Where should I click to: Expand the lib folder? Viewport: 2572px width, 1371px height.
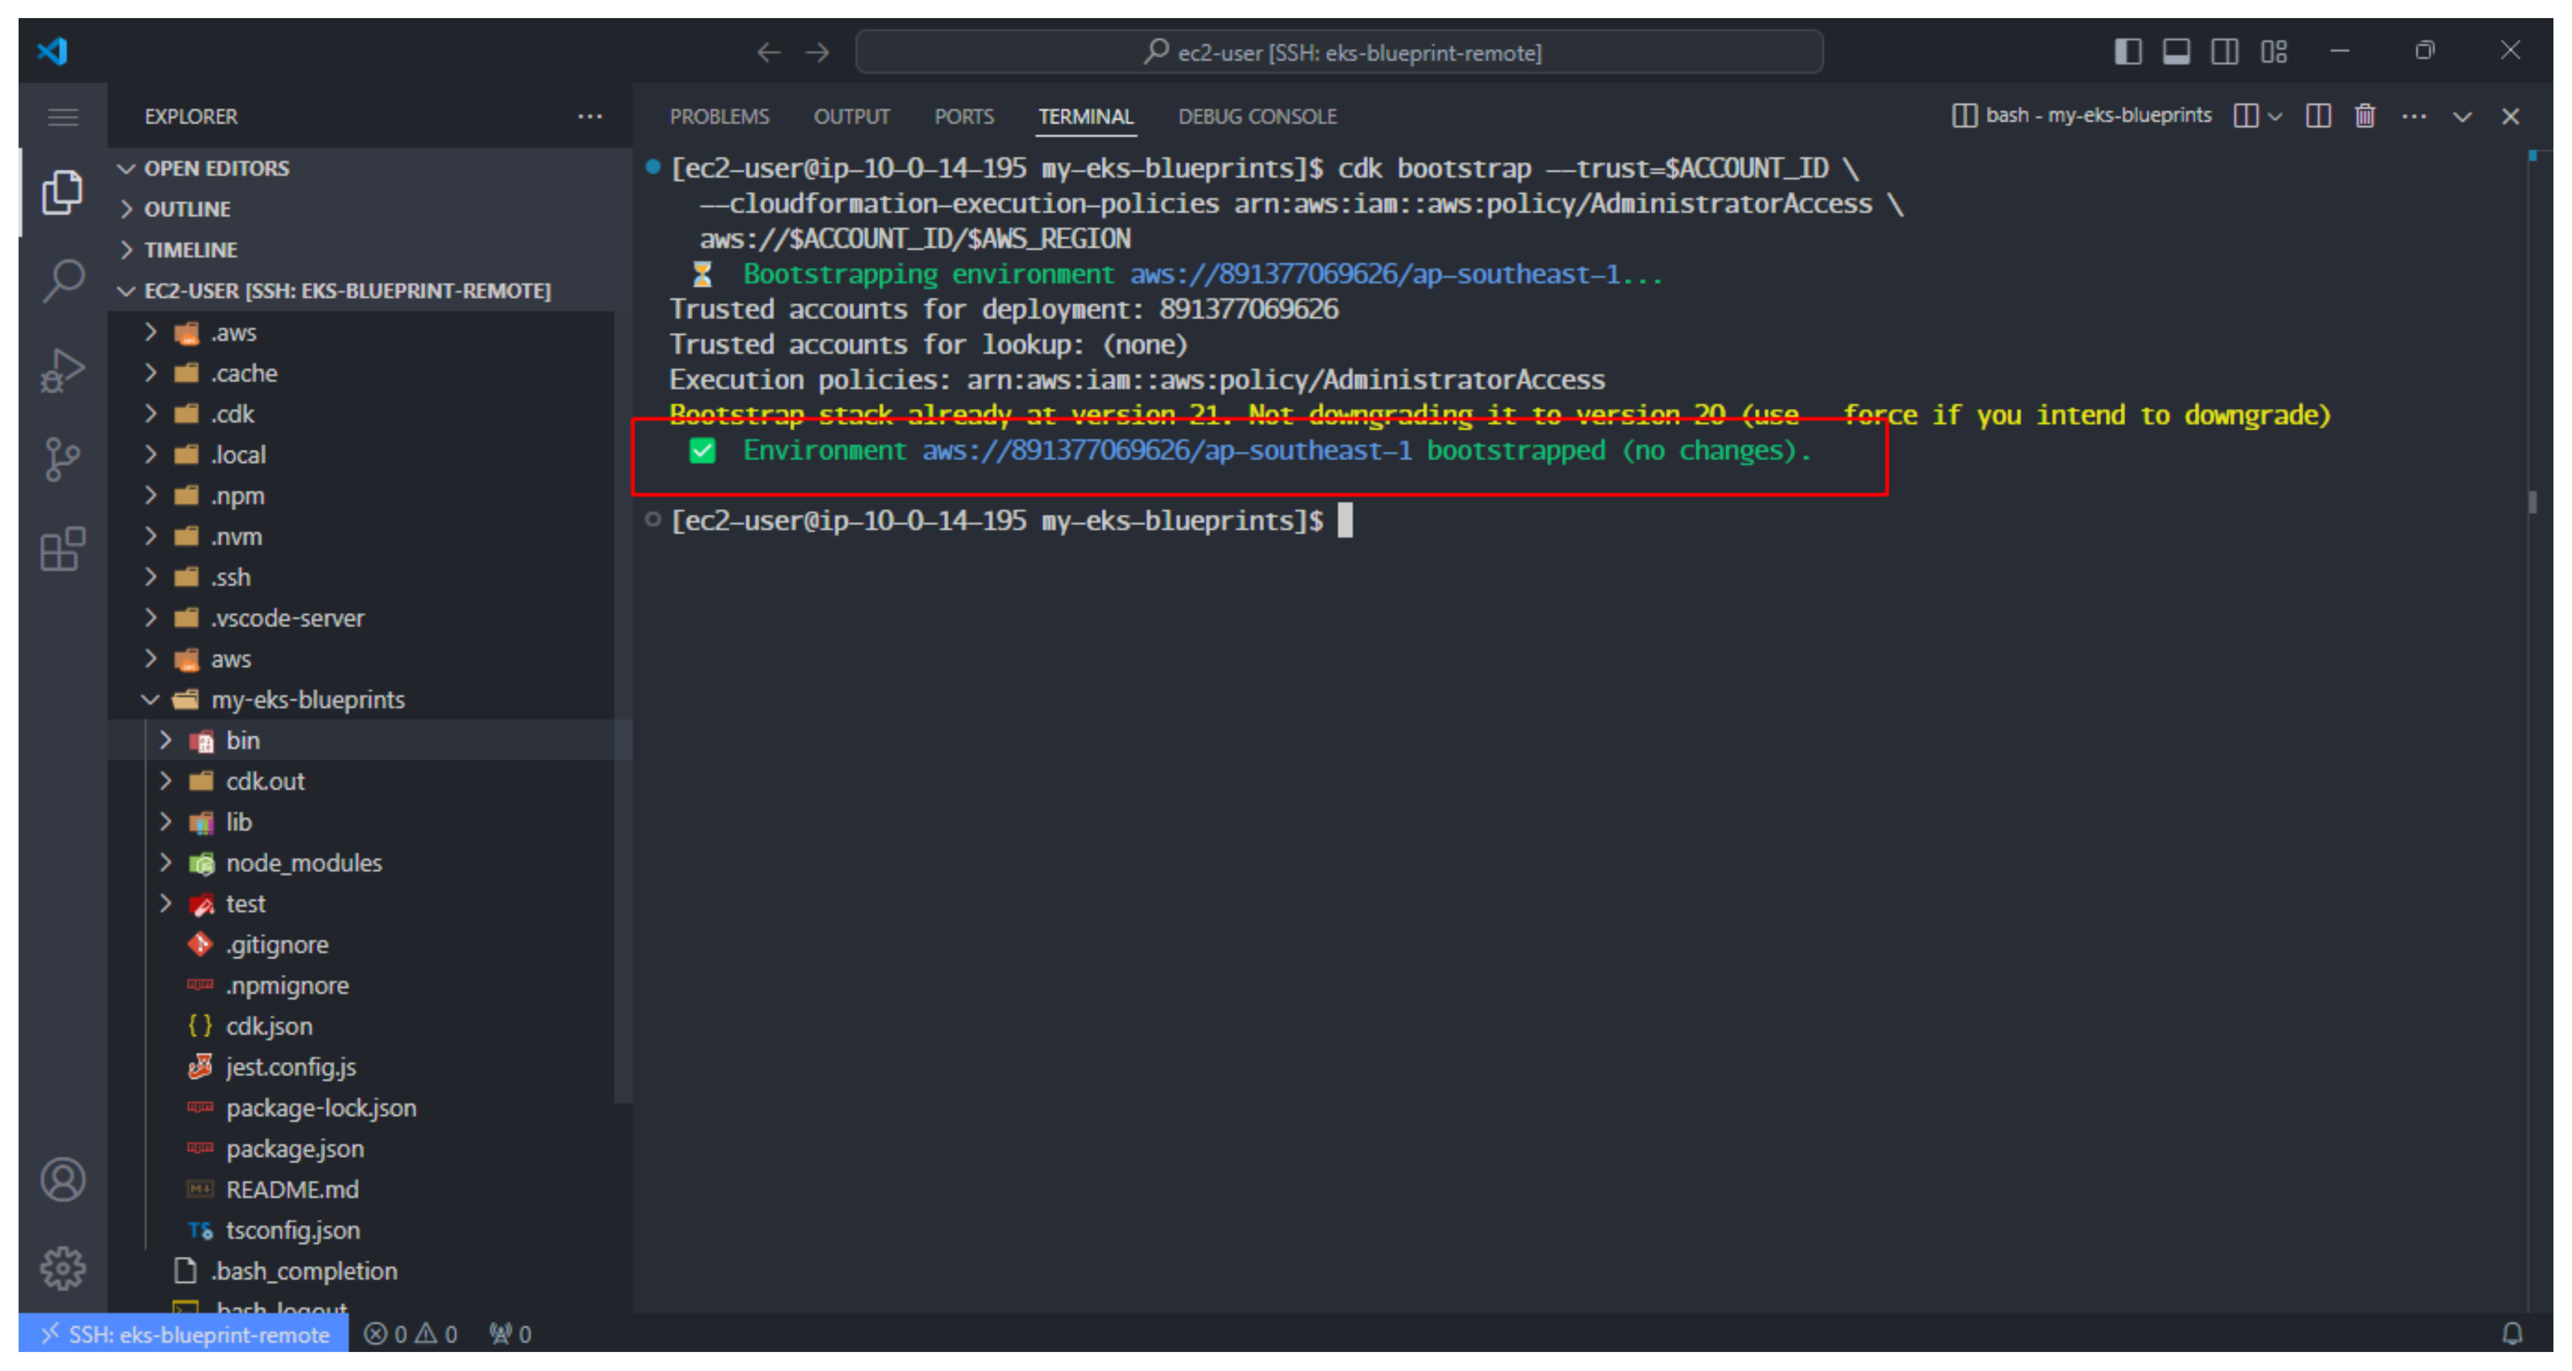click(361, 823)
